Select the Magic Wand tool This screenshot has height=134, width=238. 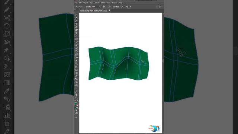point(76,21)
